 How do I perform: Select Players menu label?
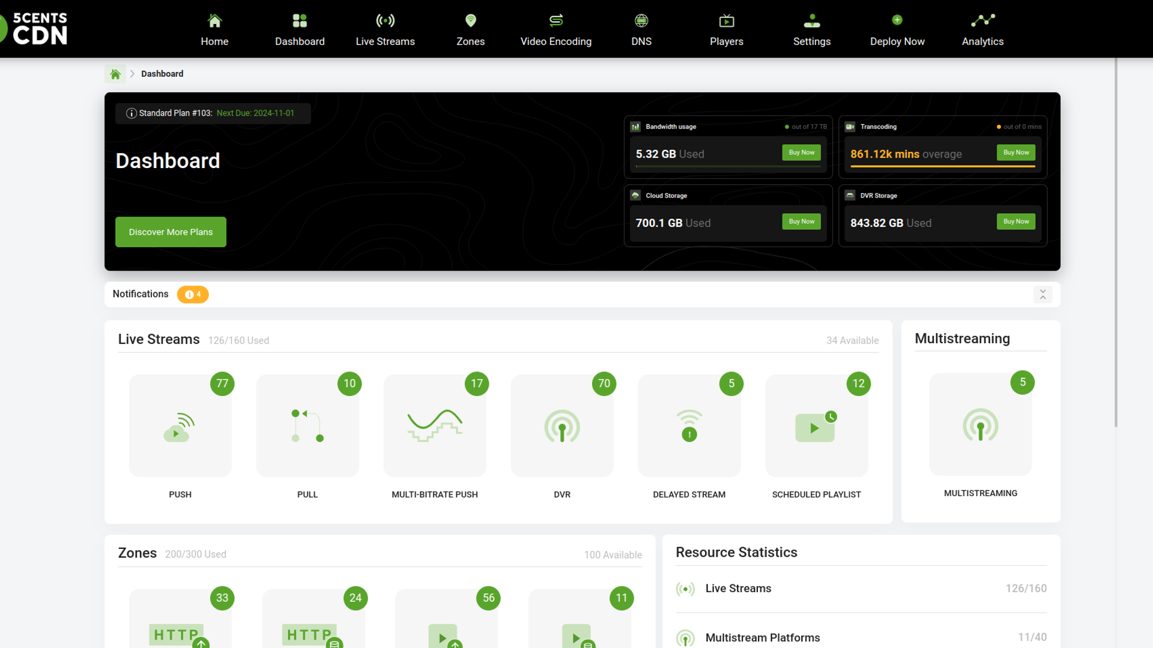click(x=727, y=41)
